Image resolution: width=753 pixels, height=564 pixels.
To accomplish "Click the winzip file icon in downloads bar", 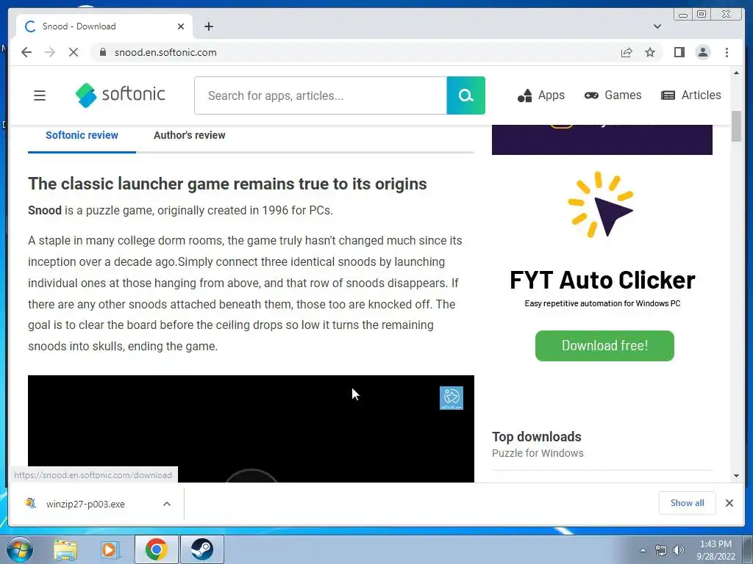I will pyautogui.click(x=31, y=503).
